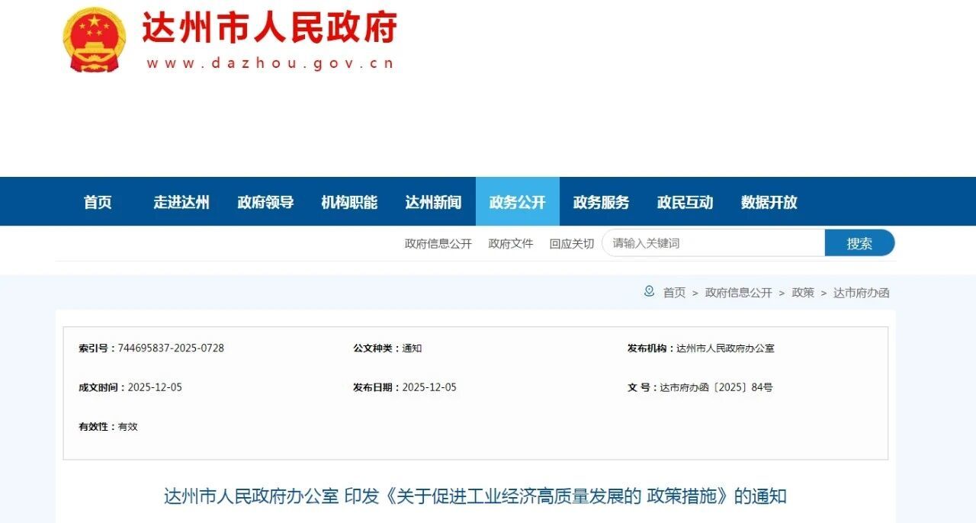The image size is (976, 523).
Task: Click the 政府信息公开 sub-navigation link
Action: coord(438,244)
